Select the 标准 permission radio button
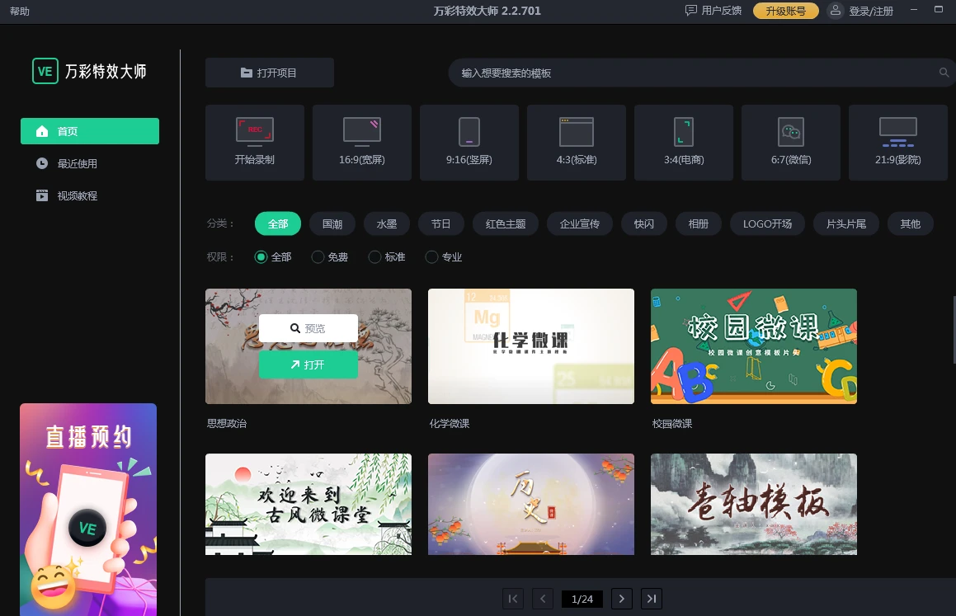The image size is (956, 616). (375, 257)
